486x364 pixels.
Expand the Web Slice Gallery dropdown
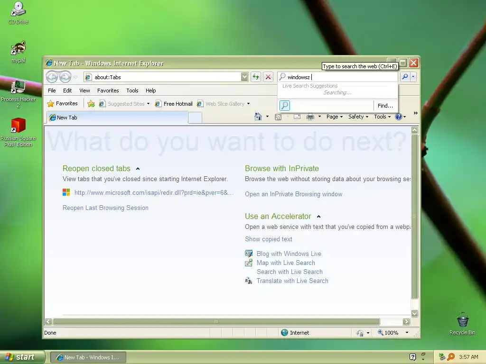(248, 104)
